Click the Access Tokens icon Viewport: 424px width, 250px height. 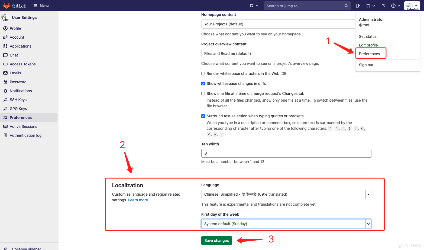click(5, 64)
